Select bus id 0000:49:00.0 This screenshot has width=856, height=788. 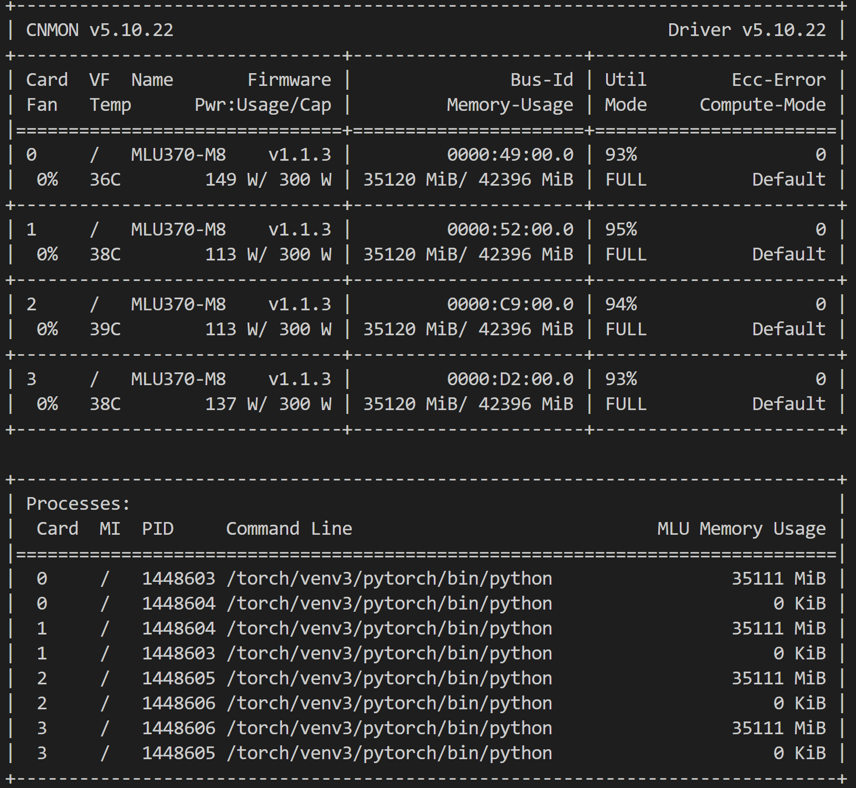510,155
